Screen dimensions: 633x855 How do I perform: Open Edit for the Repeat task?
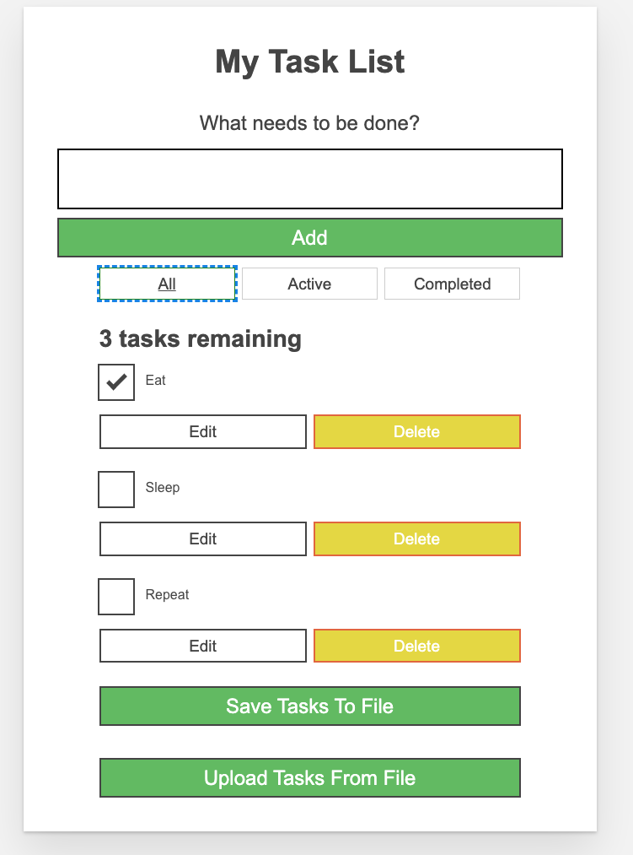(202, 646)
